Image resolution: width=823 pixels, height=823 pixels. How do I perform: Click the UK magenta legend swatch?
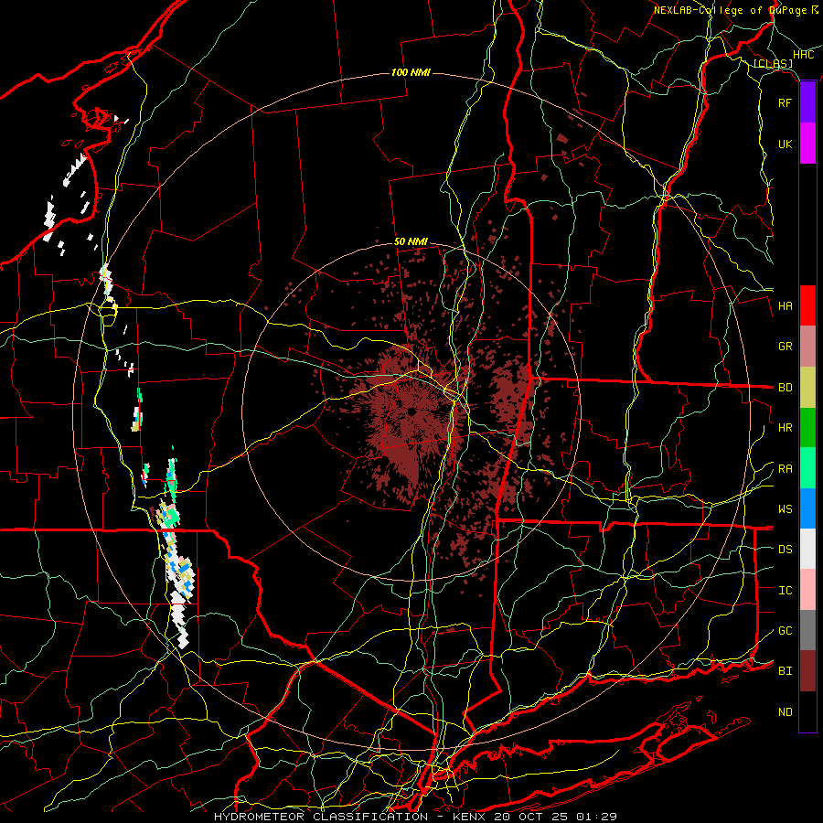click(x=807, y=144)
